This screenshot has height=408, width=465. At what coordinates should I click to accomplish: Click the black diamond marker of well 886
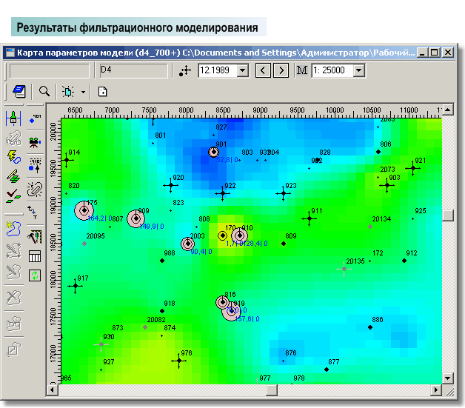(x=370, y=327)
